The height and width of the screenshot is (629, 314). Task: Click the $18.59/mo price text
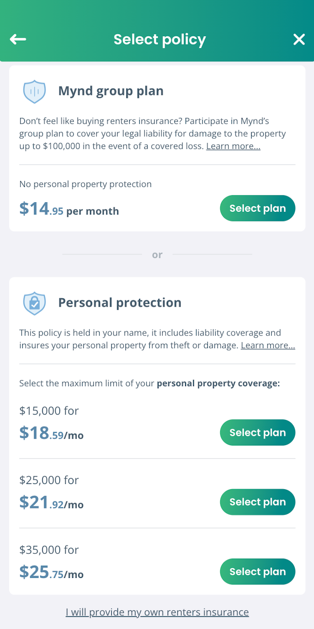pos(52,433)
